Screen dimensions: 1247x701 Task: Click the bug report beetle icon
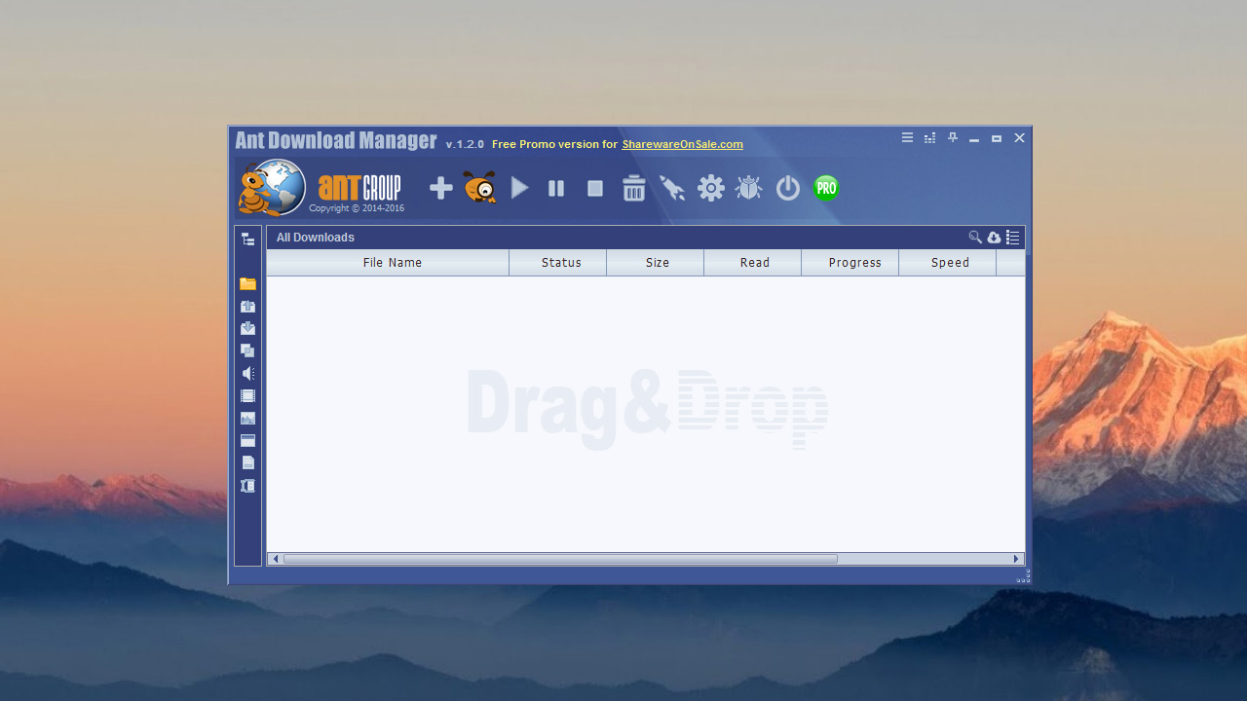pyautogui.click(x=749, y=189)
